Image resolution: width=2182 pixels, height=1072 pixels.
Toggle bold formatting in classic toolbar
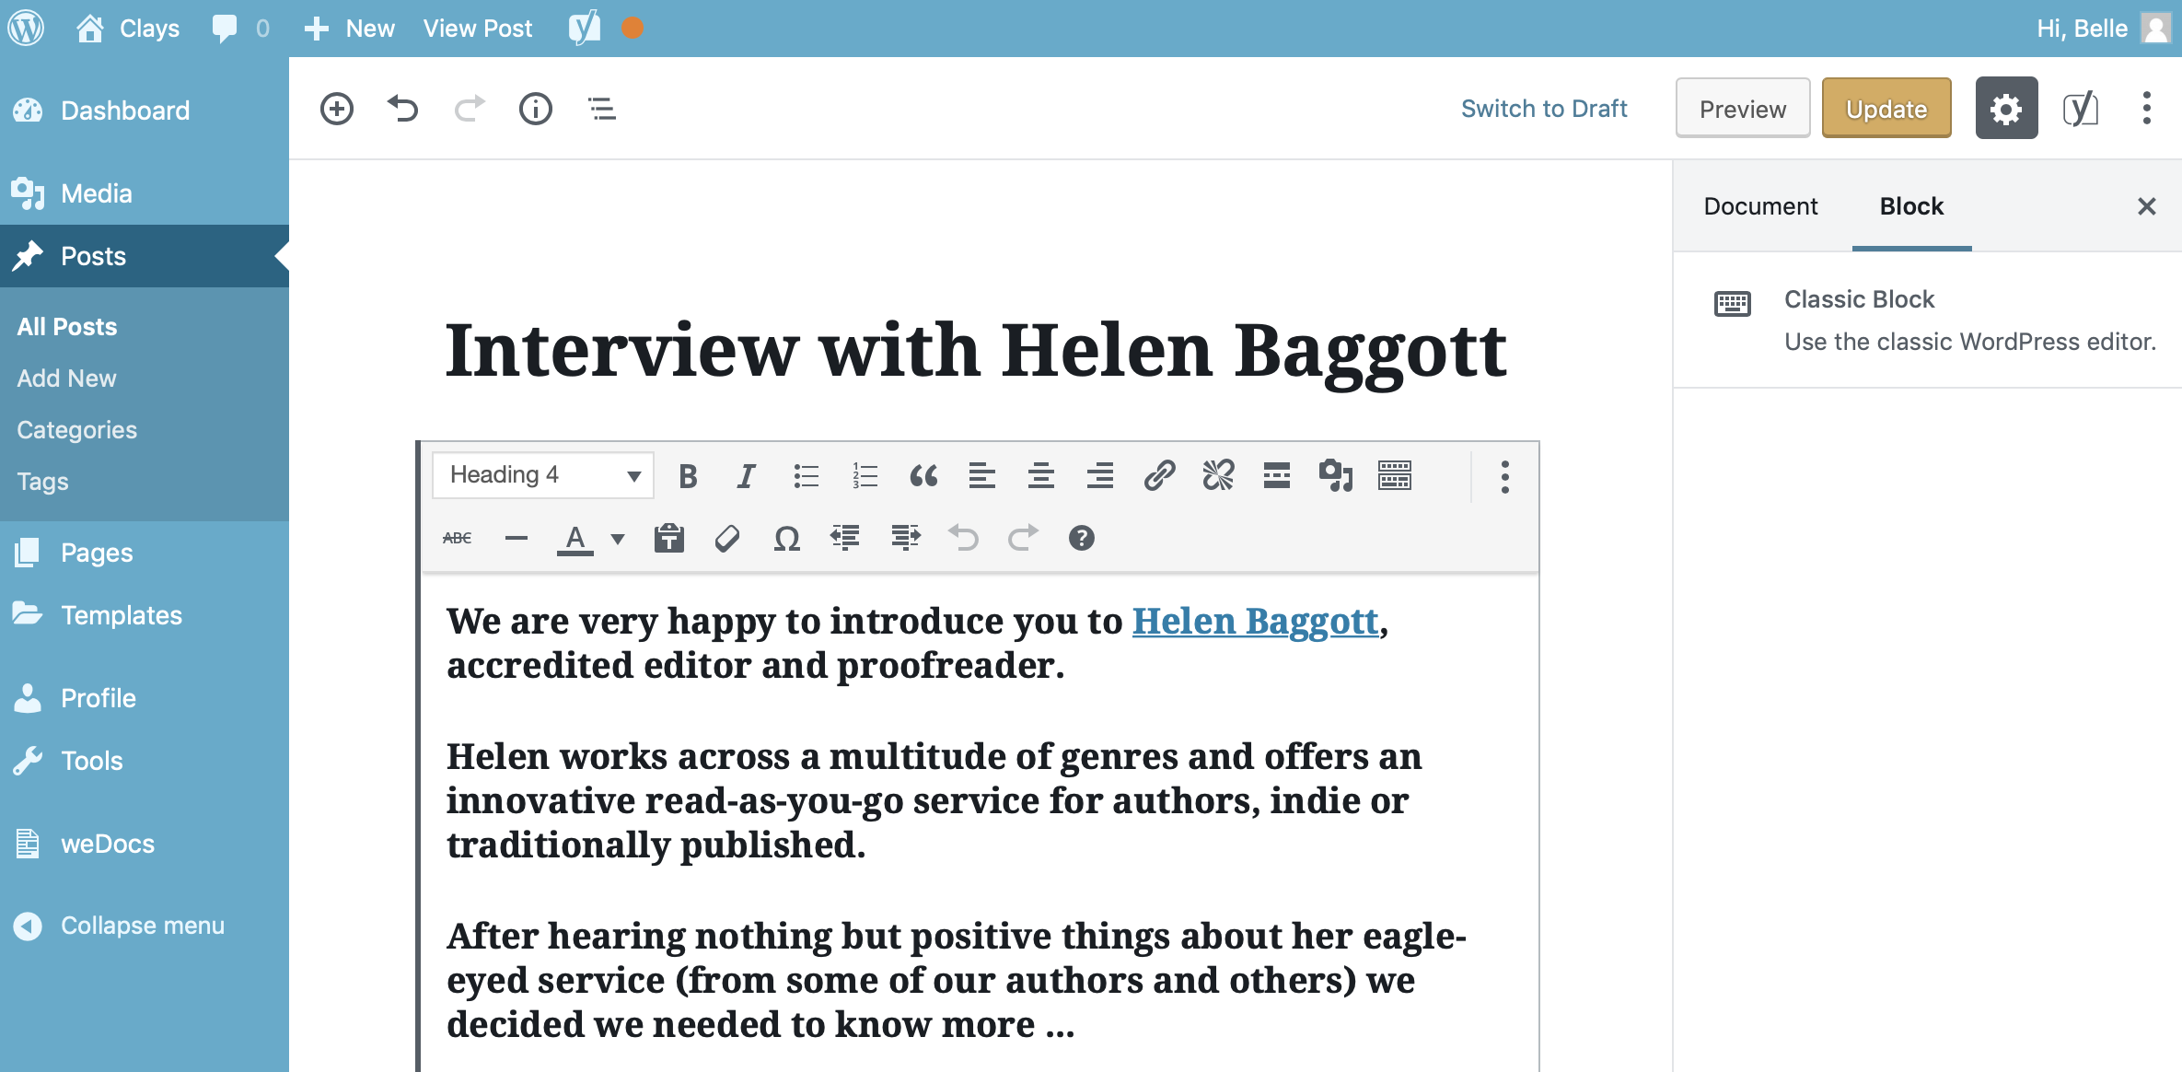(687, 476)
